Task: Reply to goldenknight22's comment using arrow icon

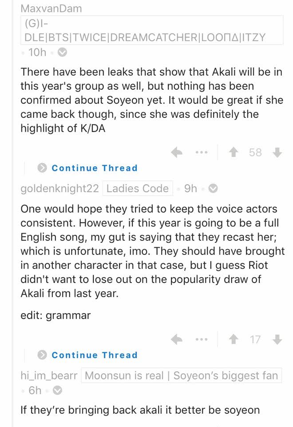Action: 177,339
